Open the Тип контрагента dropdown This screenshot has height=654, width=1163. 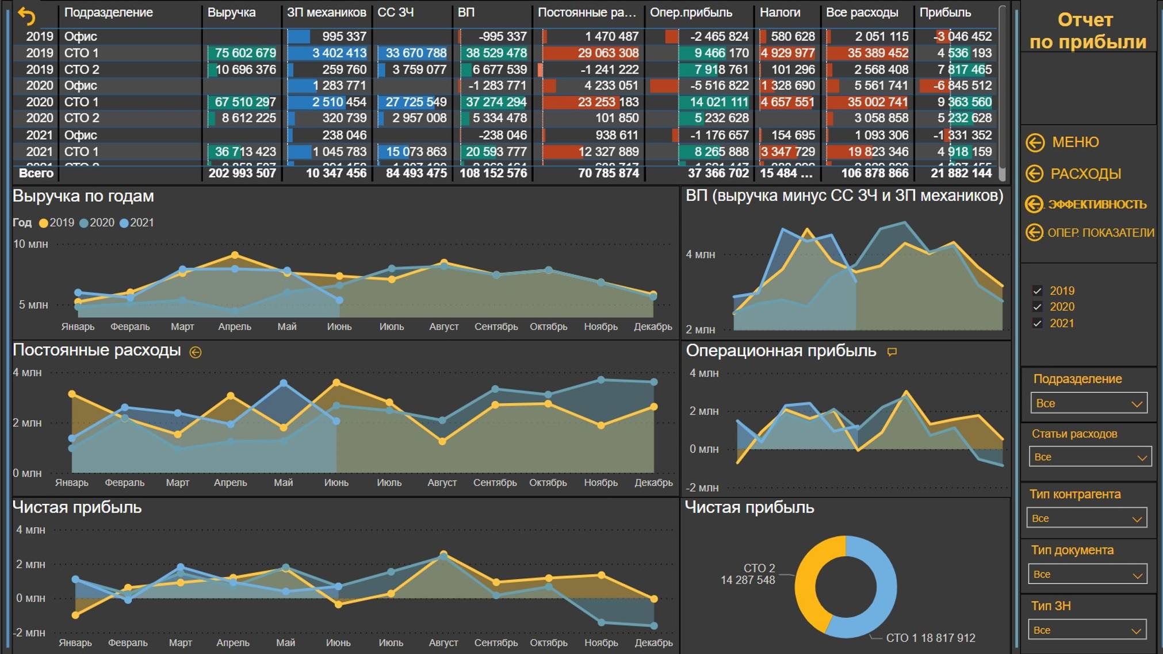coord(1087,517)
